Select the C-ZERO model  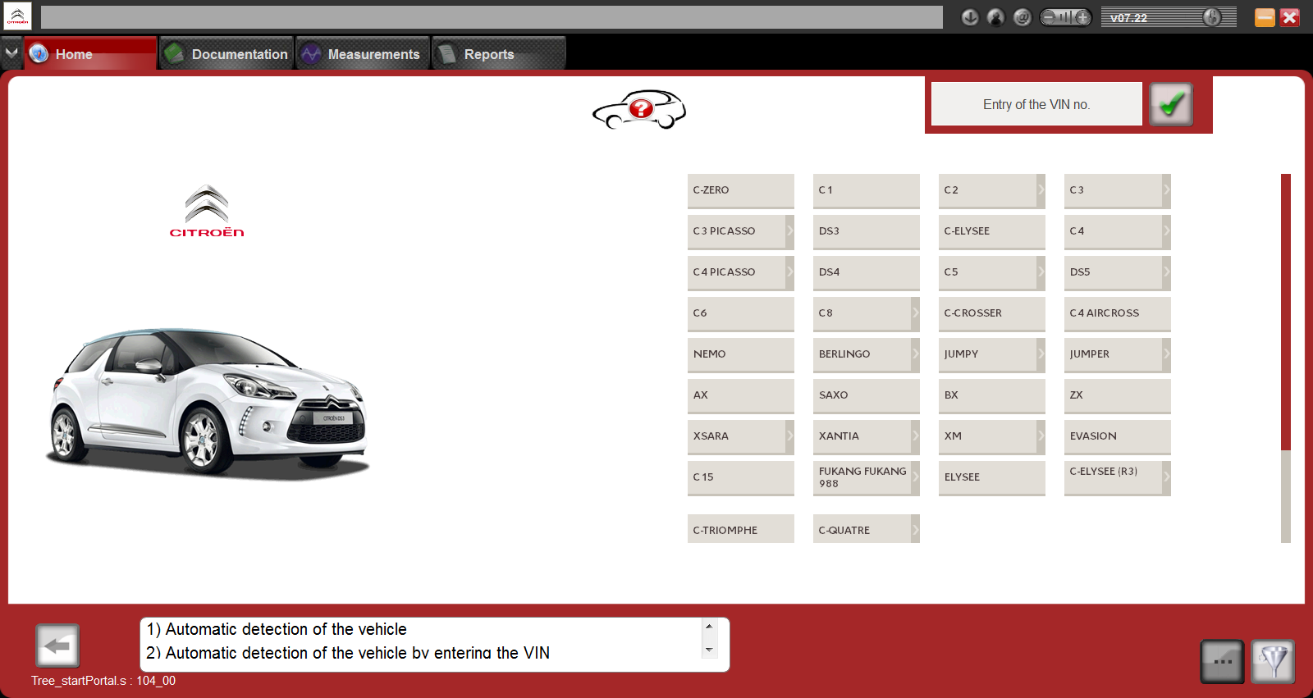point(741,190)
